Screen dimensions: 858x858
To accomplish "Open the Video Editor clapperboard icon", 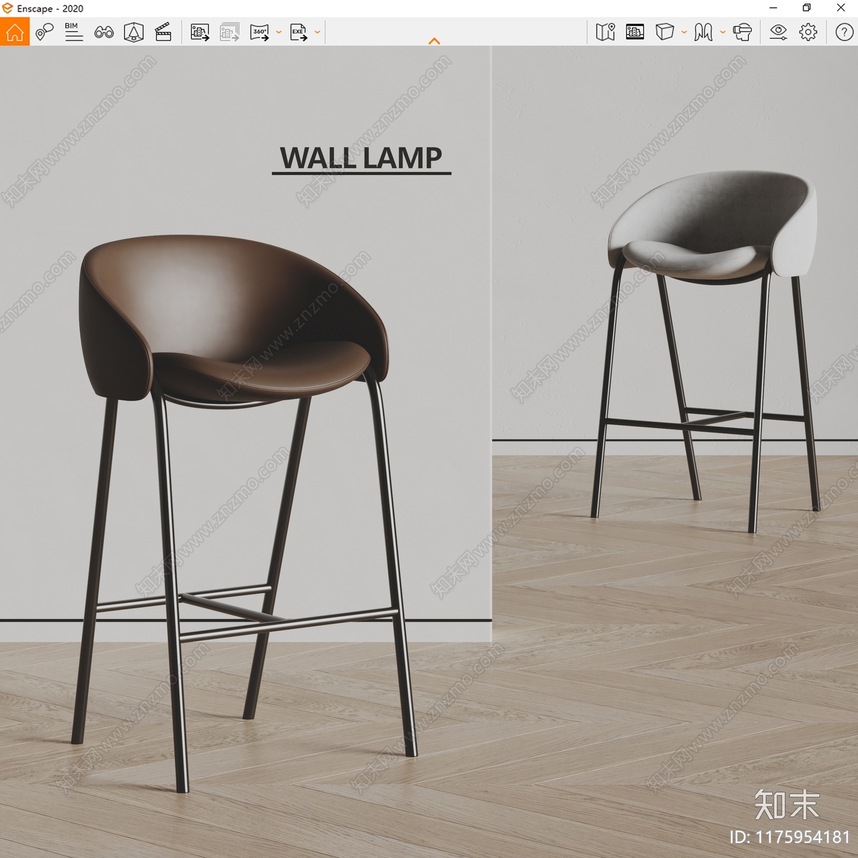I will [163, 32].
